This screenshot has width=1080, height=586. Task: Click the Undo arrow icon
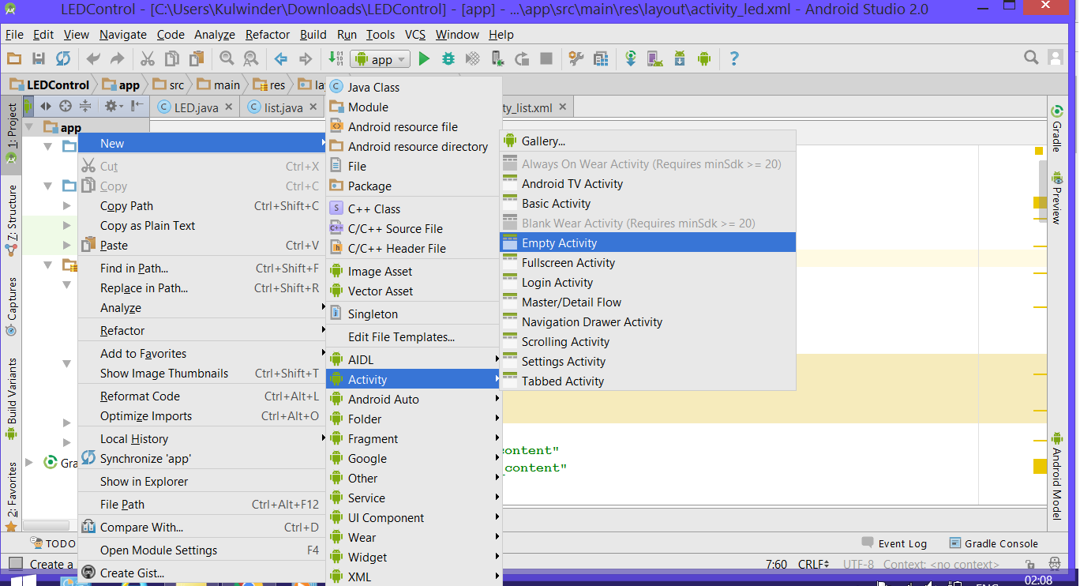(93, 58)
